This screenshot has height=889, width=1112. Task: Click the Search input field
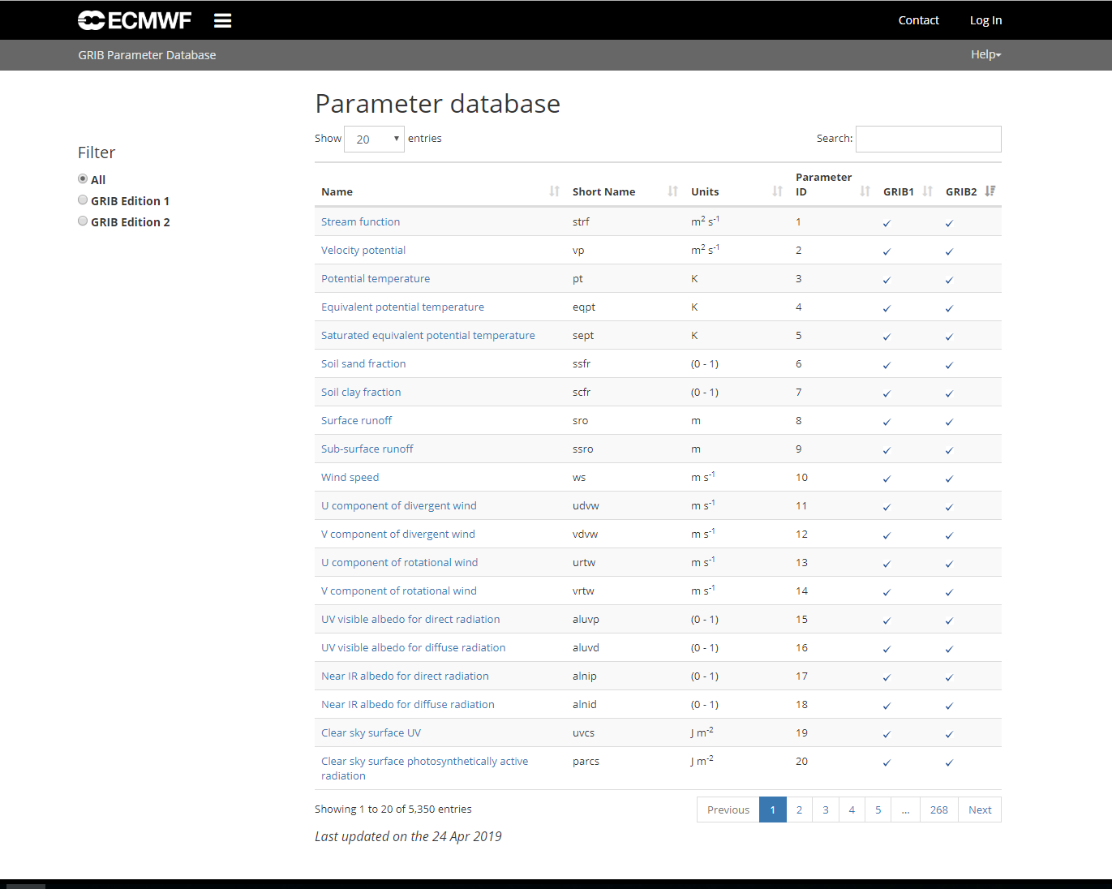[x=928, y=139]
